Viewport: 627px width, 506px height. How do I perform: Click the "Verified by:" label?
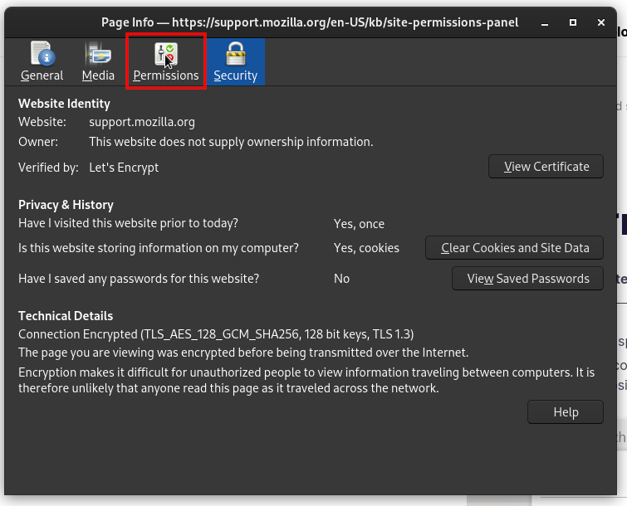click(x=48, y=168)
